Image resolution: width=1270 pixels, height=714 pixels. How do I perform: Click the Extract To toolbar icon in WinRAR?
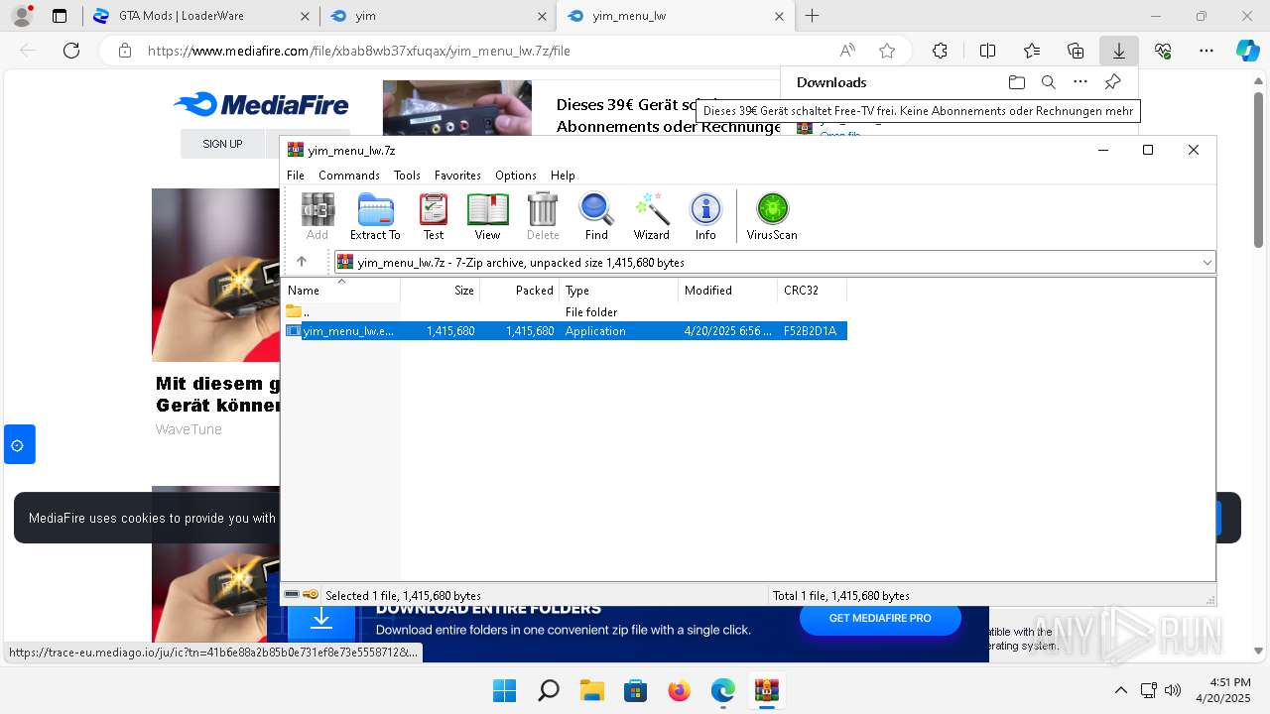(375, 216)
